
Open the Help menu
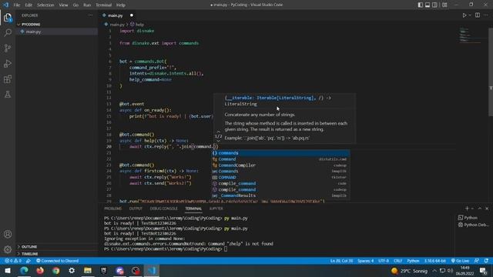click(121, 5)
